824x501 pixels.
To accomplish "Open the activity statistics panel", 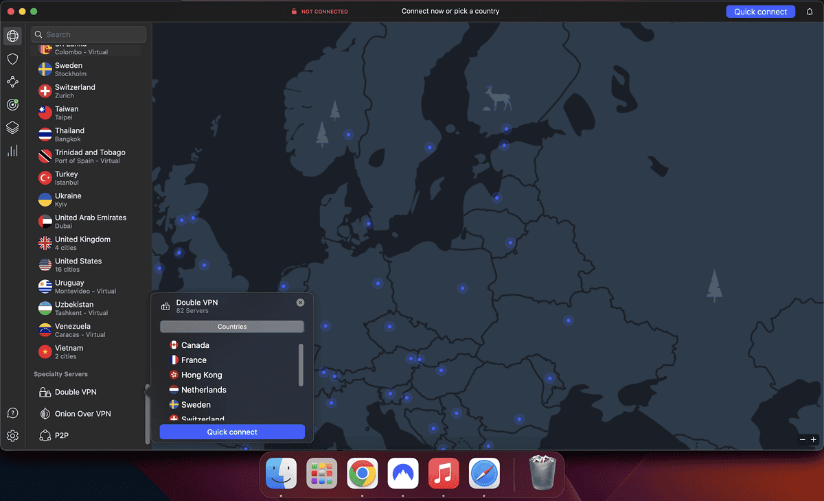I will click(x=12, y=150).
